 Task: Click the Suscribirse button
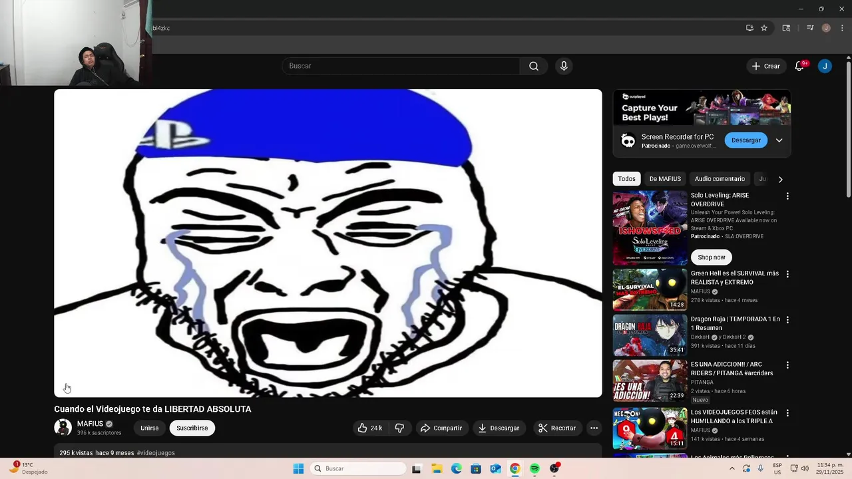pyautogui.click(x=192, y=428)
